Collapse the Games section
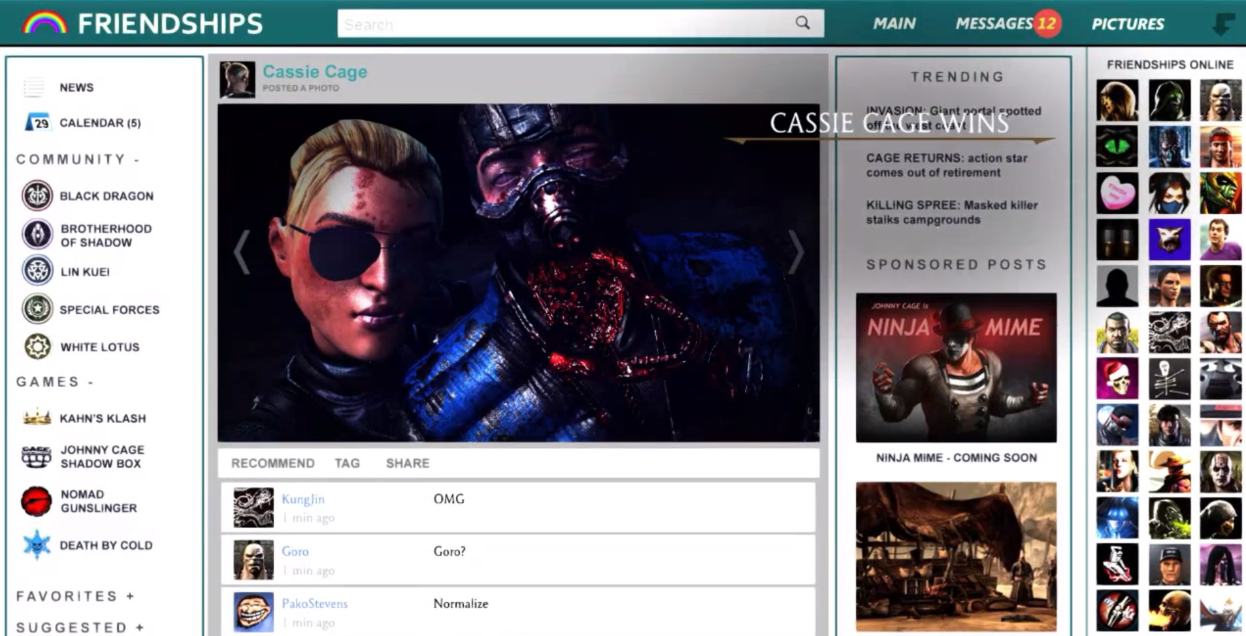Image resolution: width=1246 pixels, height=636 pixels. click(x=91, y=381)
